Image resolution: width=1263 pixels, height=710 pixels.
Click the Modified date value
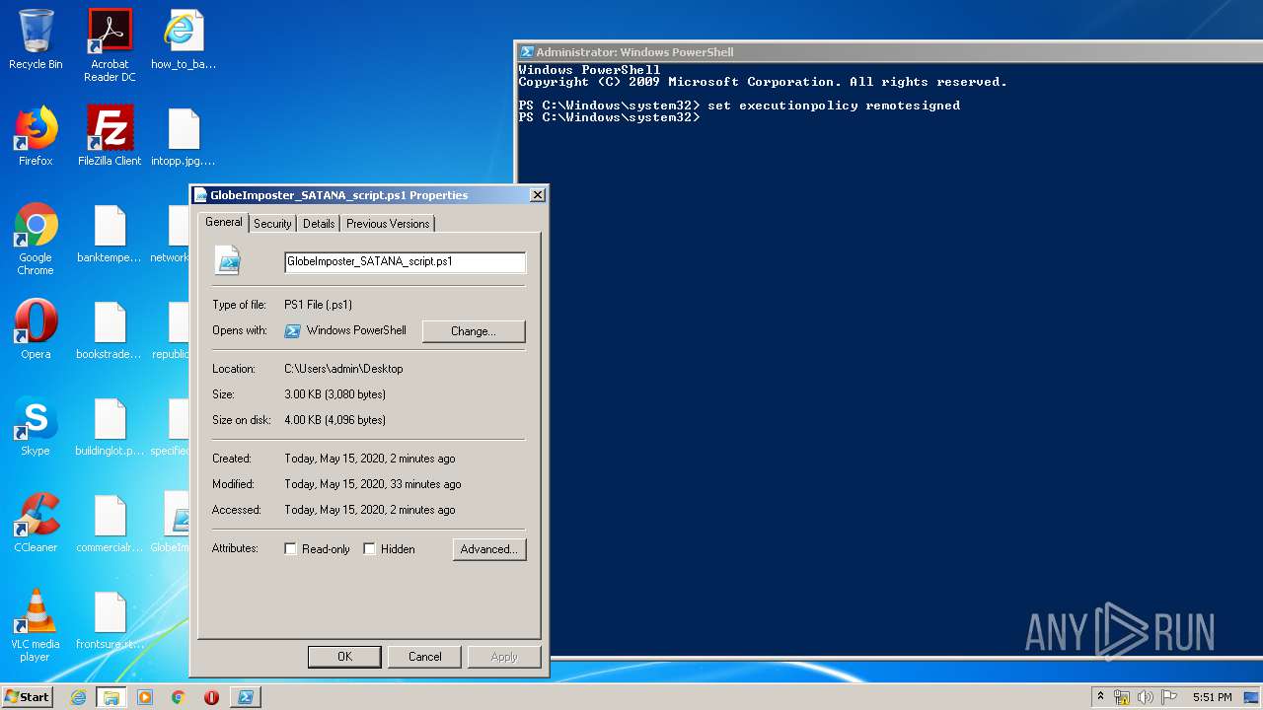tap(373, 484)
